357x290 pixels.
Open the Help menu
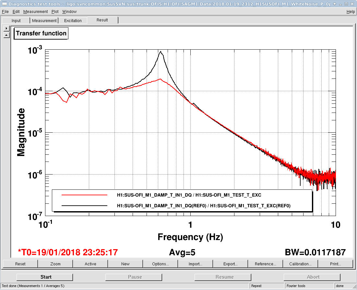(351, 11)
